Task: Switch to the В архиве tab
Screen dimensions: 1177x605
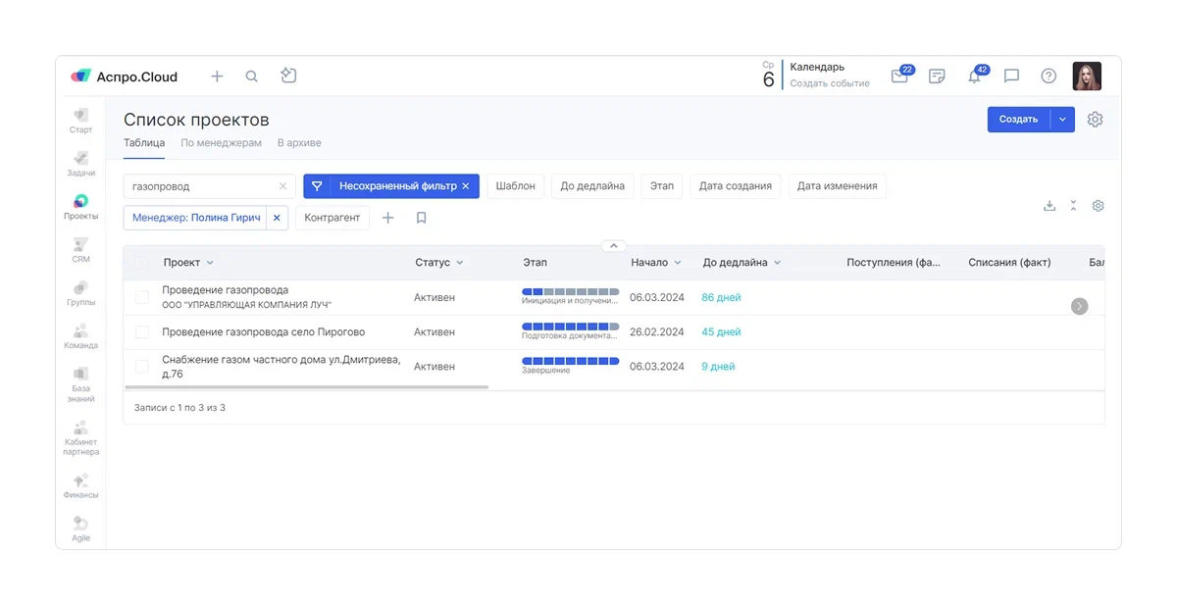Action: [x=299, y=143]
